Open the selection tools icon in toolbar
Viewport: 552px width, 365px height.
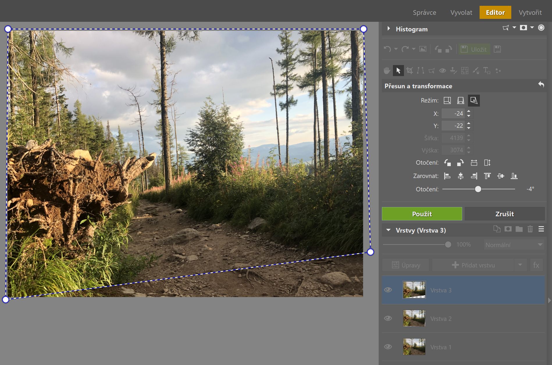click(x=432, y=71)
